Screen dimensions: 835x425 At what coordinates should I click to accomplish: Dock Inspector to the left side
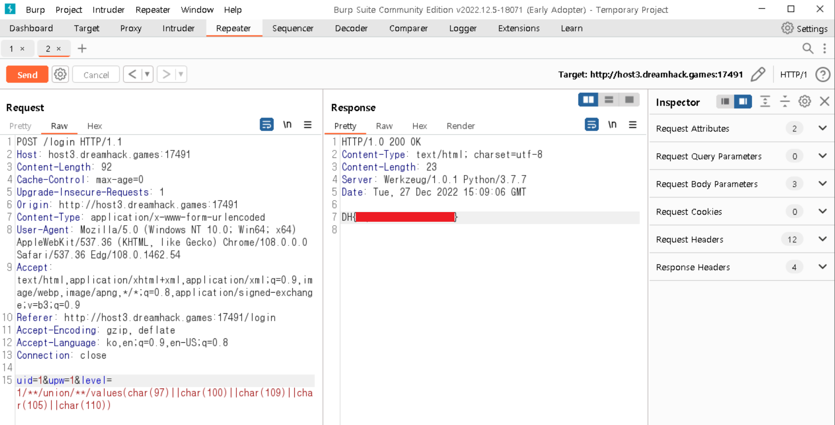pyautogui.click(x=725, y=102)
